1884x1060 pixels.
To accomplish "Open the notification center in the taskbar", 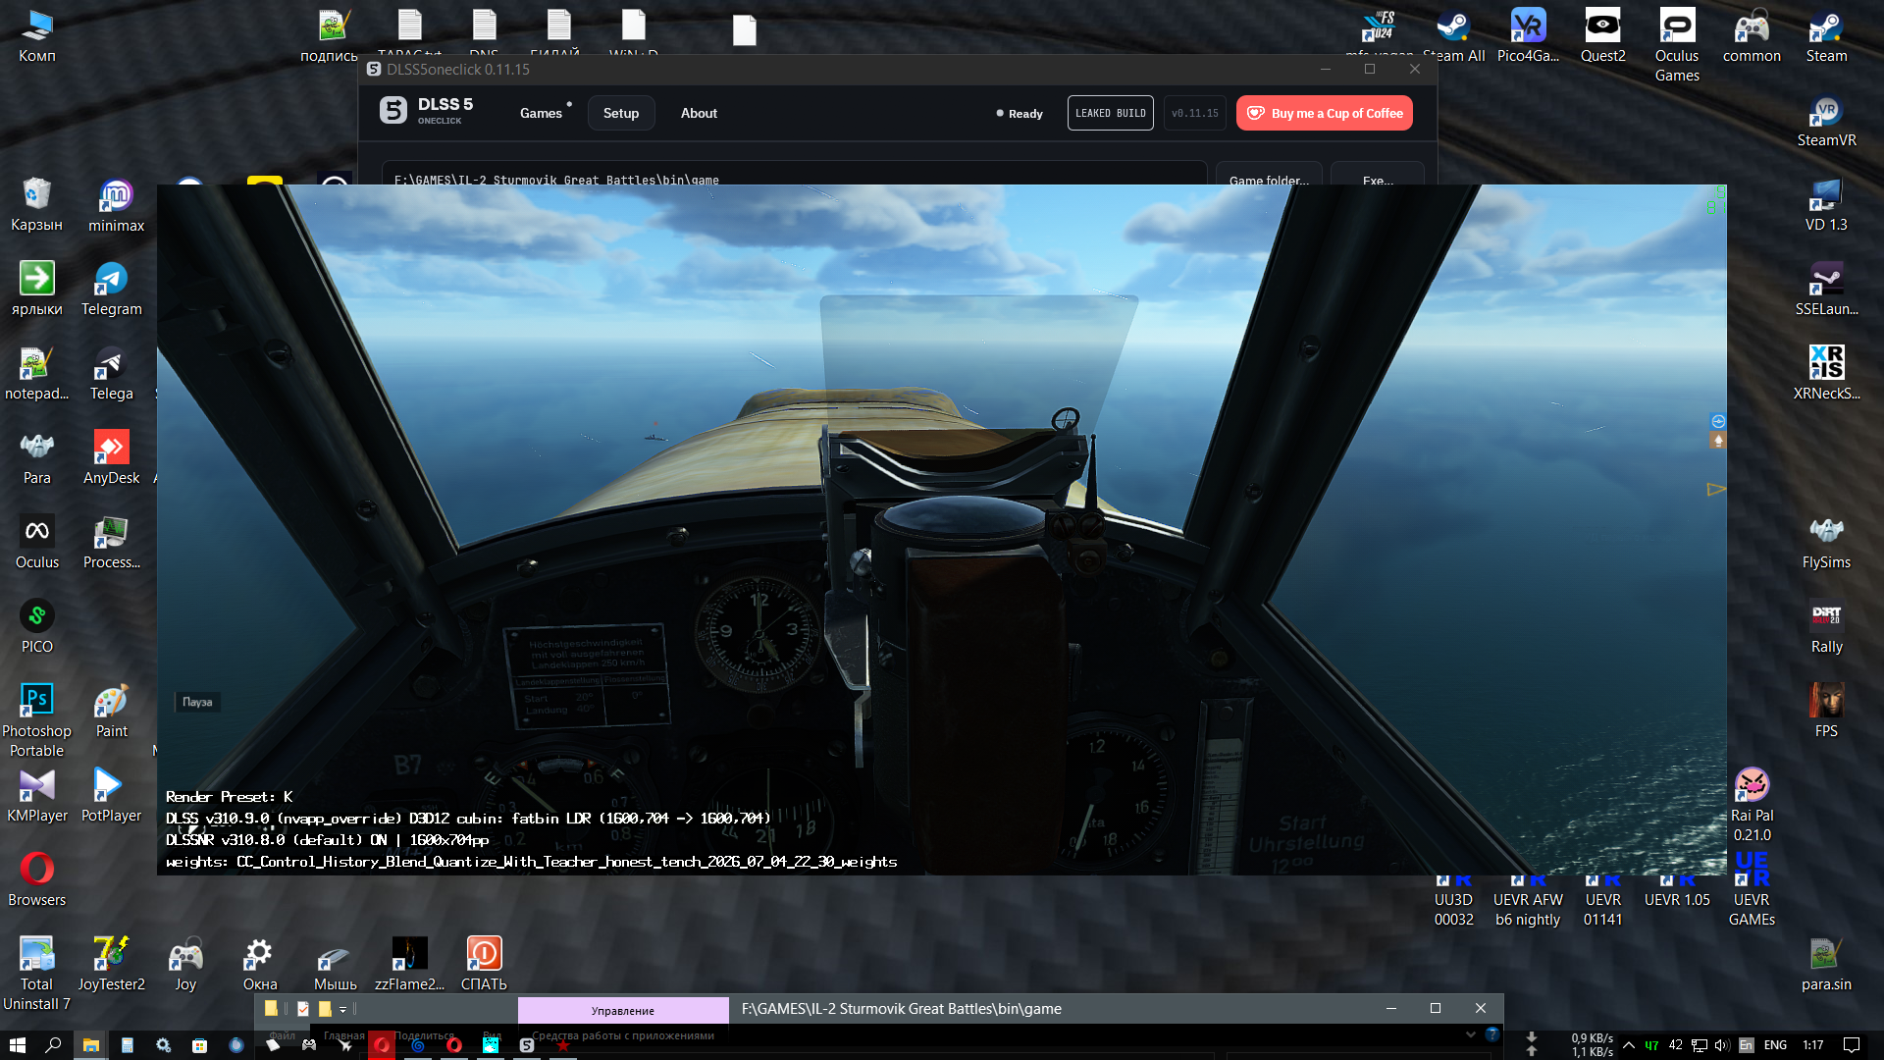I will click(1852, 1045).
